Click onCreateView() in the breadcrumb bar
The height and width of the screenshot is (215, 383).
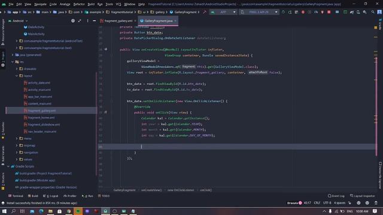point(151,190)
